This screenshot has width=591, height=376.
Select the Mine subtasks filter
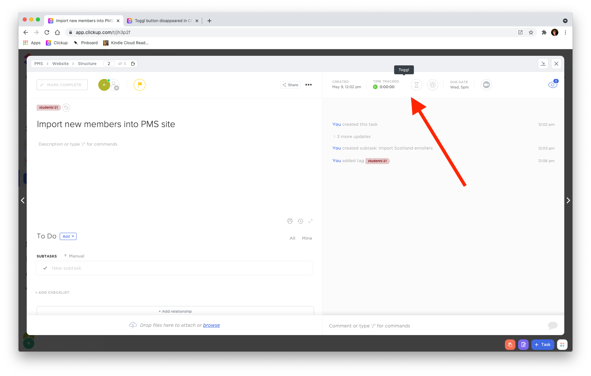coord(307,238)
